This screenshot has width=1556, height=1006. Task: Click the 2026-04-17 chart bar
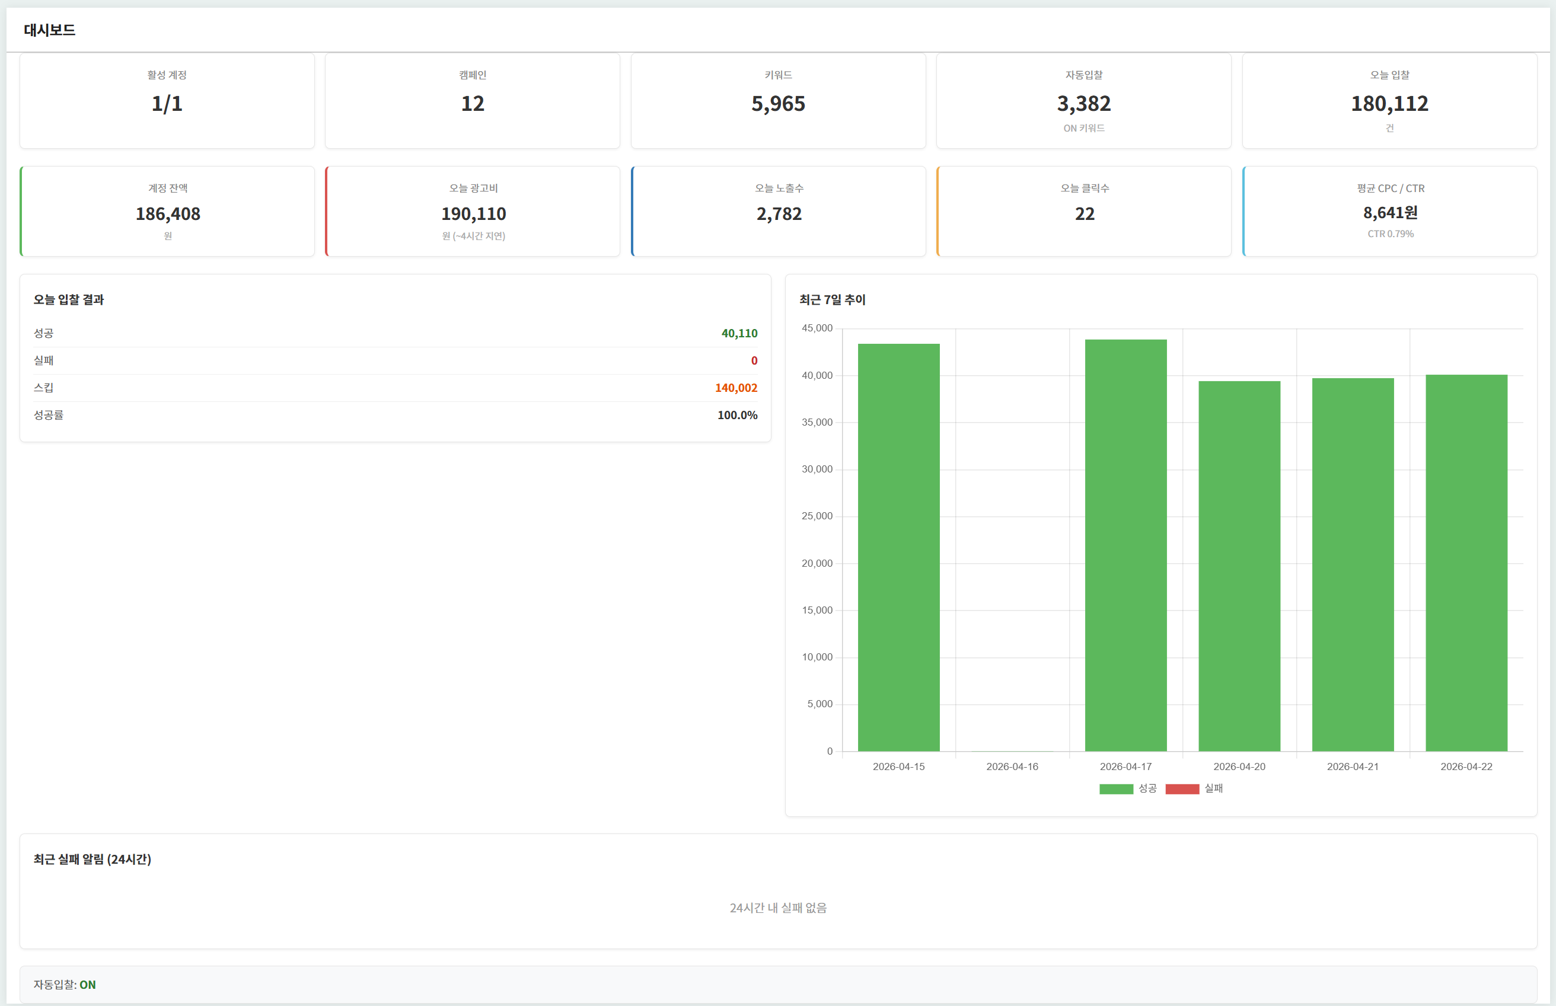[x=1125, y=545]
